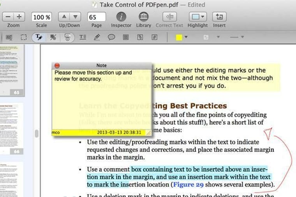Go to the previous page with Up arrow
296x197 pixels.
point(64,17)
